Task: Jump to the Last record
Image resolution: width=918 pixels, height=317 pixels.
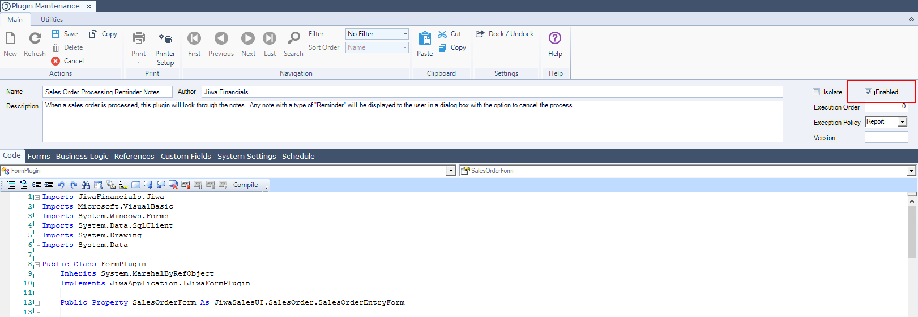Action: tap(270, 38)
